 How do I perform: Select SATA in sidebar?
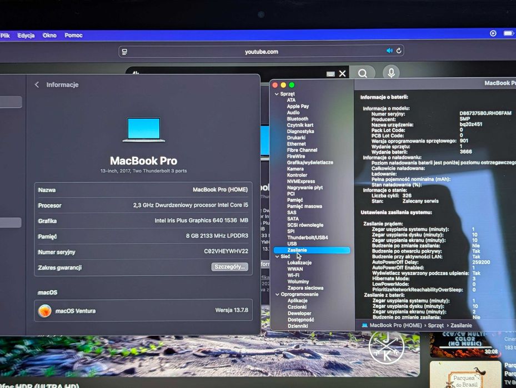tap(293, 219)
